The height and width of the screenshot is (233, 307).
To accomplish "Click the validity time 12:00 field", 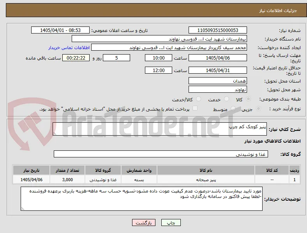I will click(x=159, y=70).
